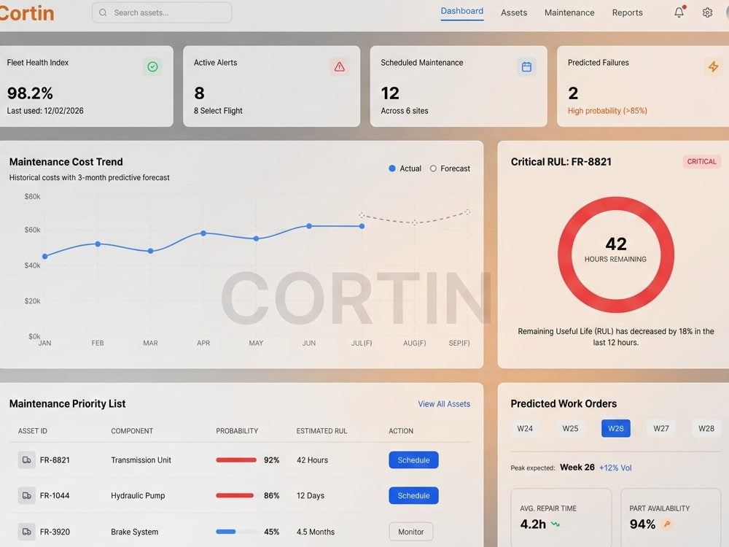Screen dimensions: 729x547
Task: Click the +12% Vol text
Action: point(615,468)
